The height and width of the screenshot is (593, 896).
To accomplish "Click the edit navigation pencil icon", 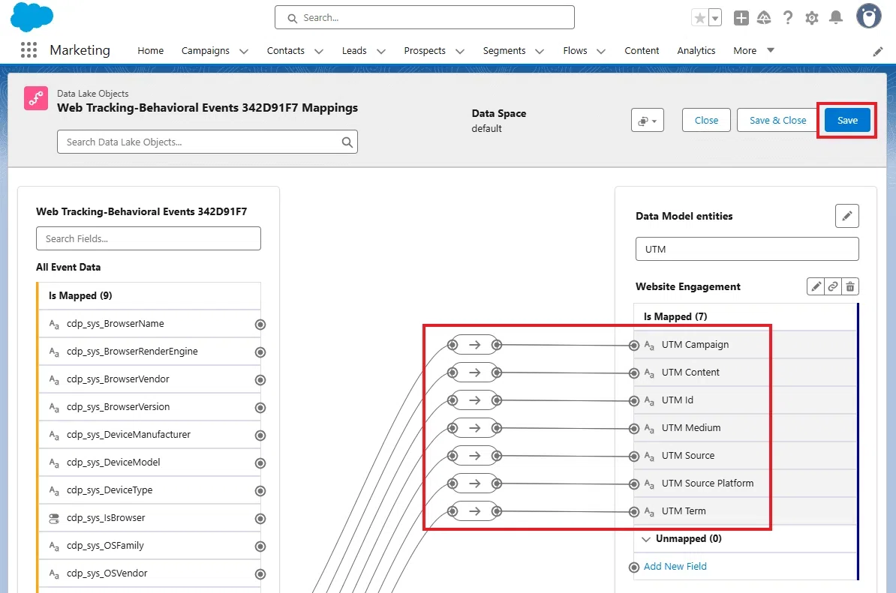I will coord(878,52).
